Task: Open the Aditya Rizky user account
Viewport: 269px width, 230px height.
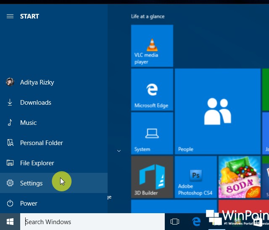Action: click(x=54, y=82)
